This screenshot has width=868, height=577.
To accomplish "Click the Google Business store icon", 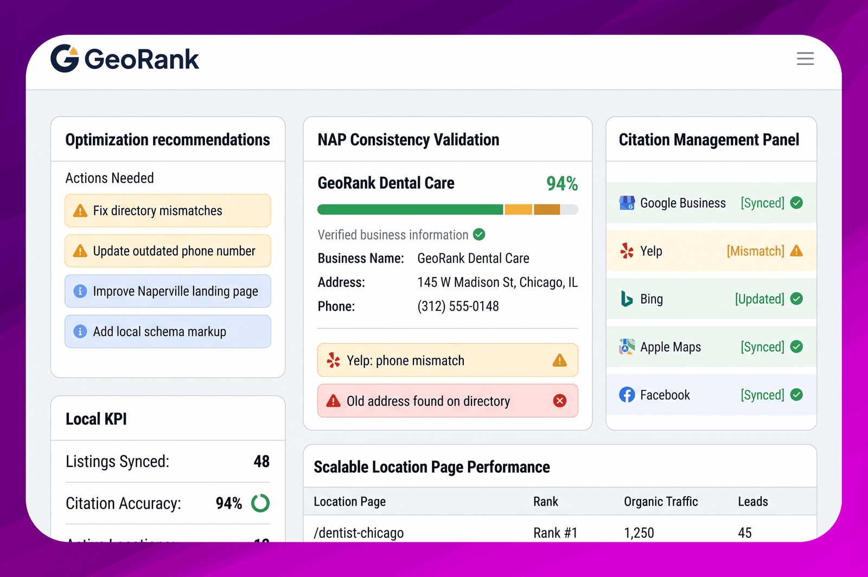I will click(x=627, y=203).
